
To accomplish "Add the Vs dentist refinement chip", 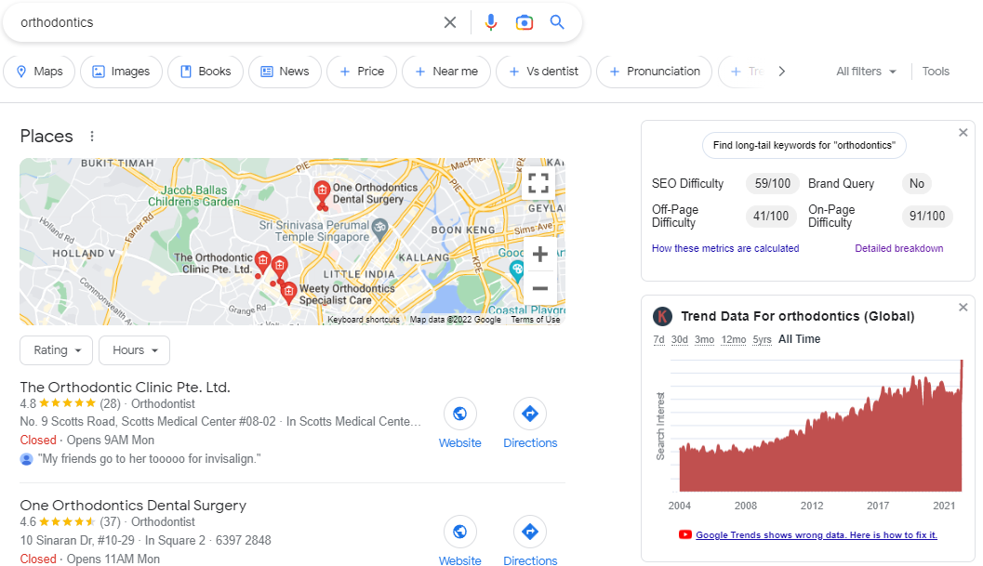I will click(x=543, y=72).
